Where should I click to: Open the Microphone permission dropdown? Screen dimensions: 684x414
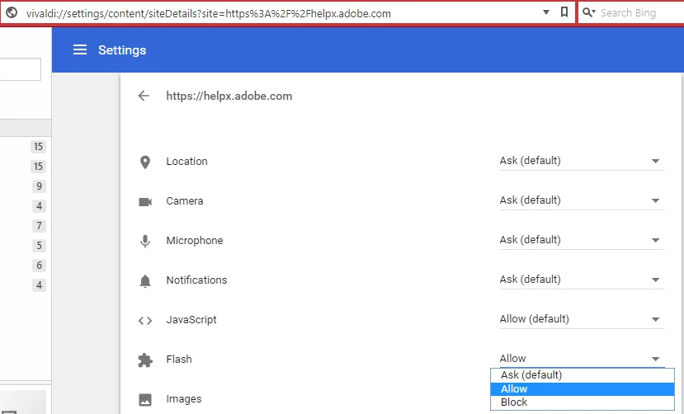(x=582, y=240)
